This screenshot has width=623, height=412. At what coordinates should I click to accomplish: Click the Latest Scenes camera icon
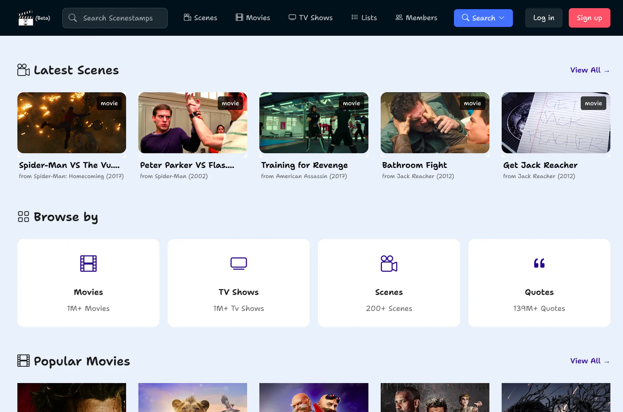(24, 70)
